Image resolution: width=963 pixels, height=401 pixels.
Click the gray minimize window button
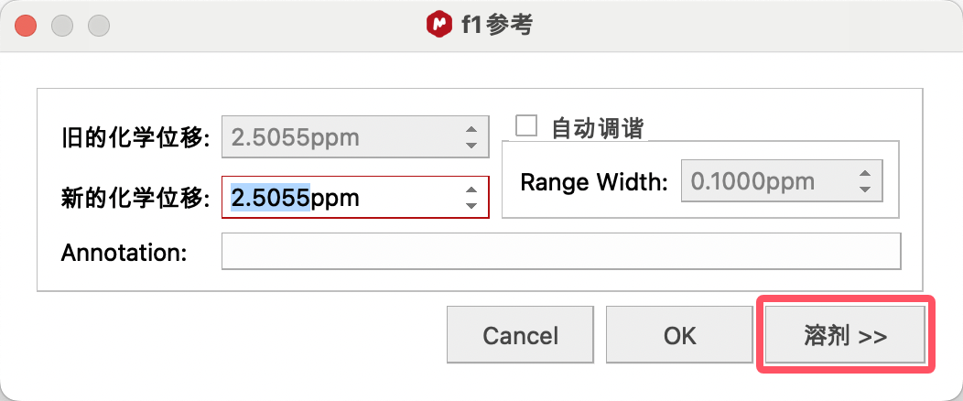pyautogui.click(x=61, y=25)
